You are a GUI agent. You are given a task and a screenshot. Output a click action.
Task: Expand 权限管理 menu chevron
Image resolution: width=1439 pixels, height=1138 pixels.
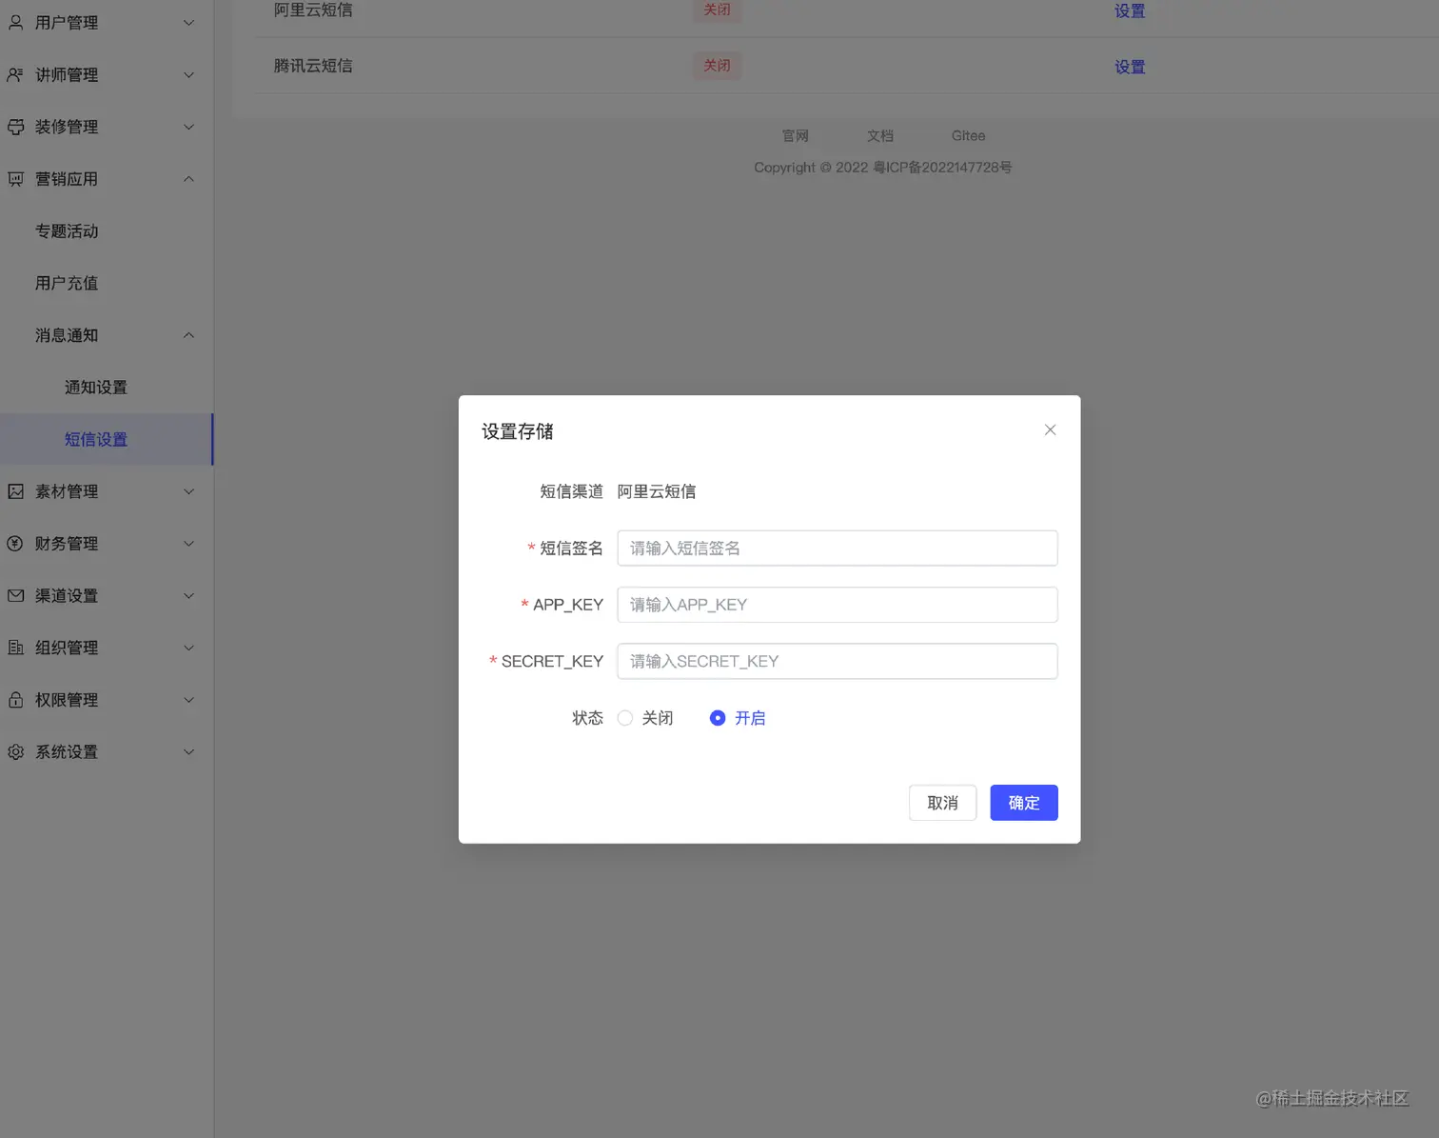pos(188,700)
